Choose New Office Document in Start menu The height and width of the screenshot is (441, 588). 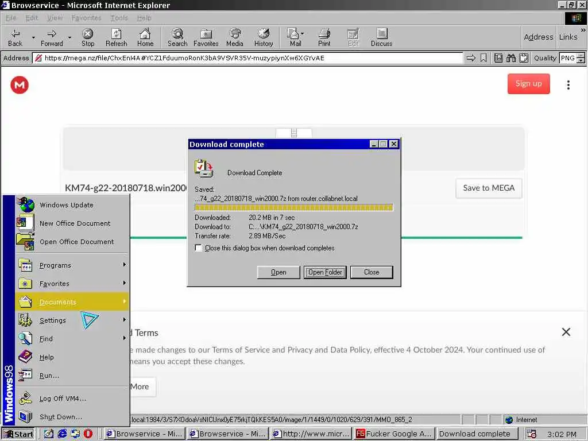pyautogui.click(x=73, y=223)
